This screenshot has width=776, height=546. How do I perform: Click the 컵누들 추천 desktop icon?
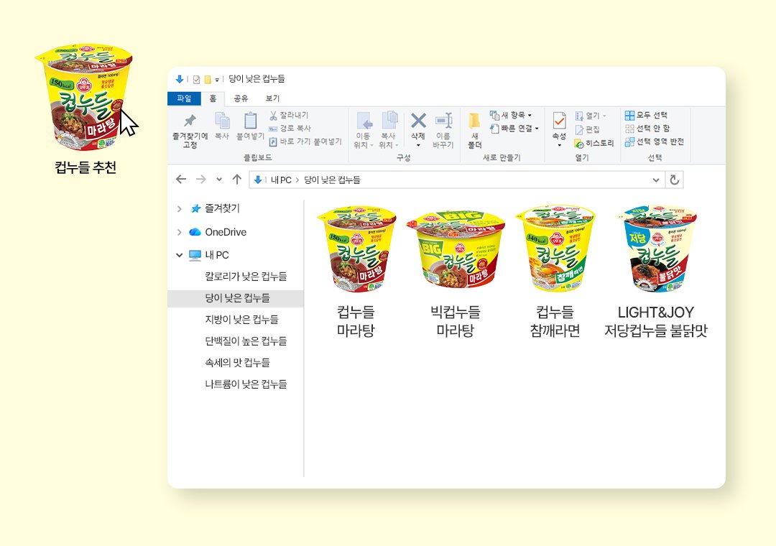(85, 98)
